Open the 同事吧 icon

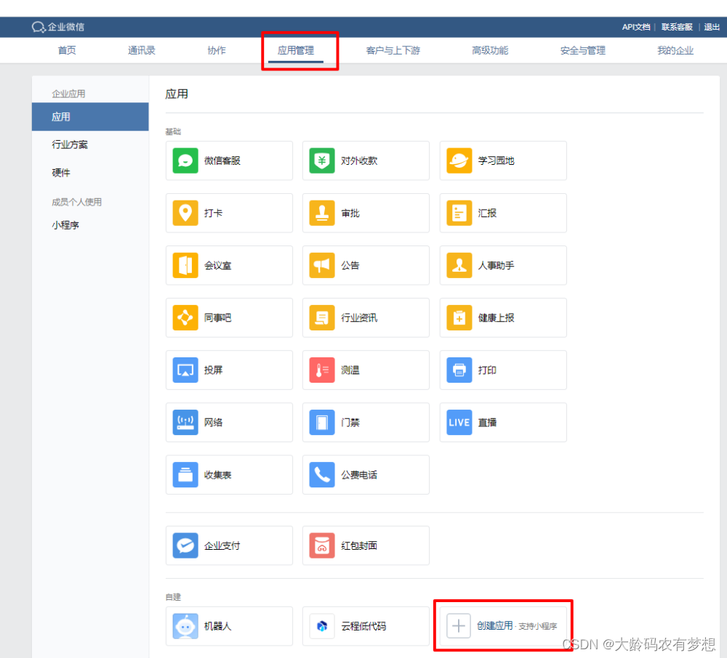[x=185, y=317]
